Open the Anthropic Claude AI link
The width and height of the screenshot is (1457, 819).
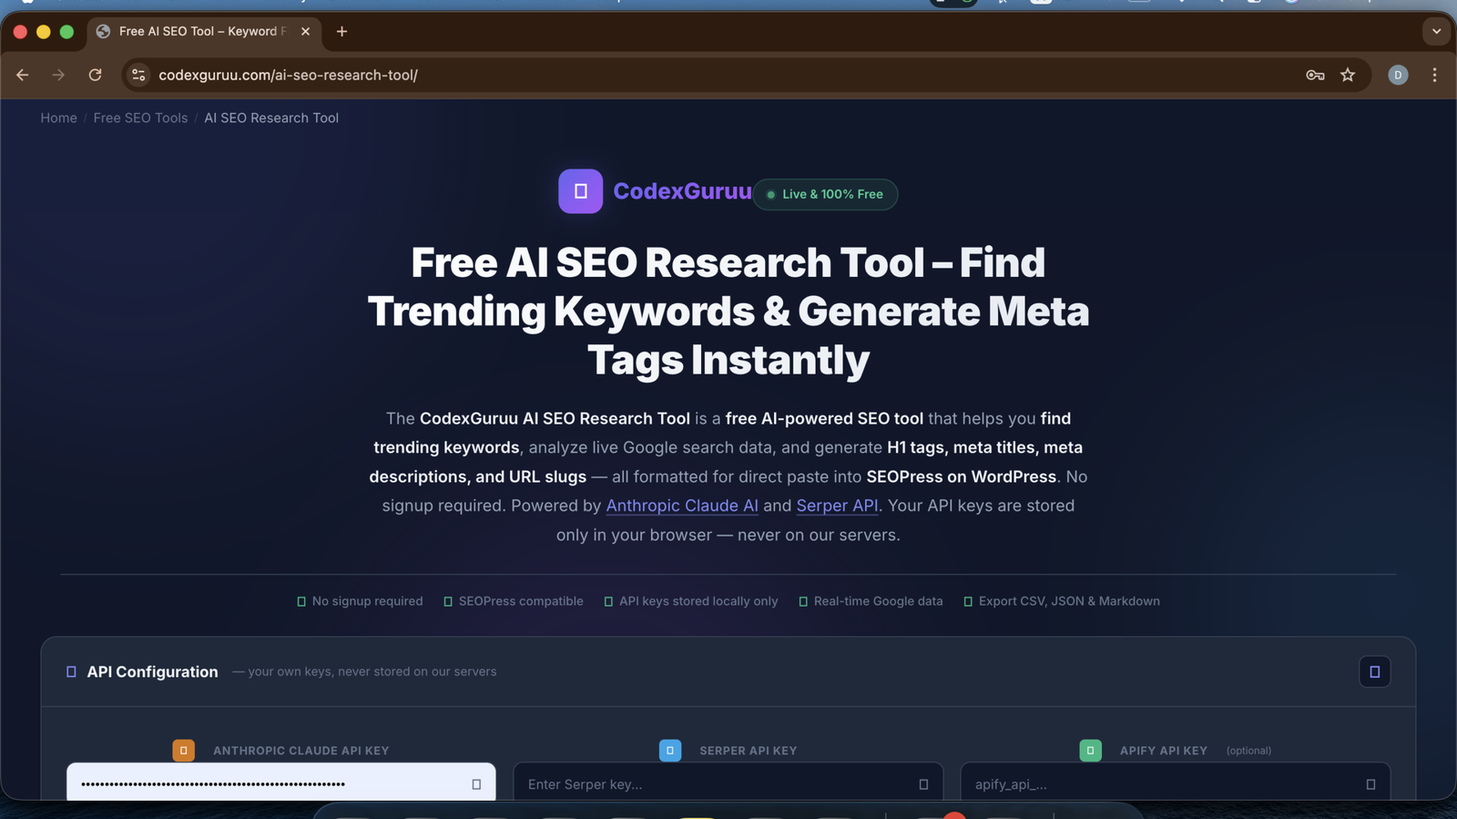coord(682,506)
